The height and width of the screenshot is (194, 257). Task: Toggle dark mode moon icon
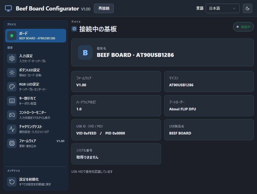pyautogui.click(x=248, y=8)
